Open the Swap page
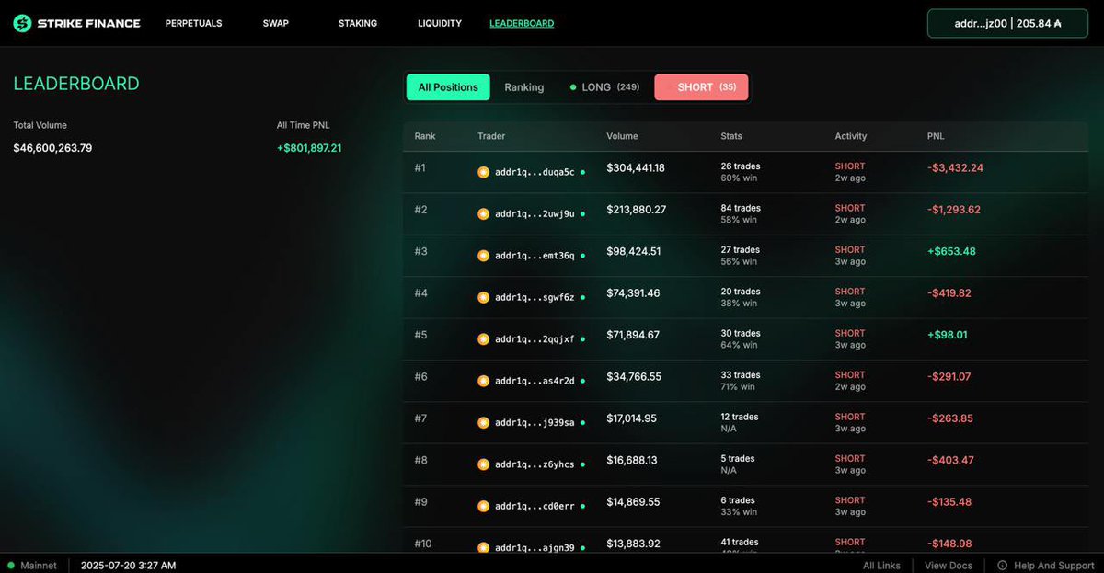1104x573 pixels. pyautogui.click(x=275, y=23)
